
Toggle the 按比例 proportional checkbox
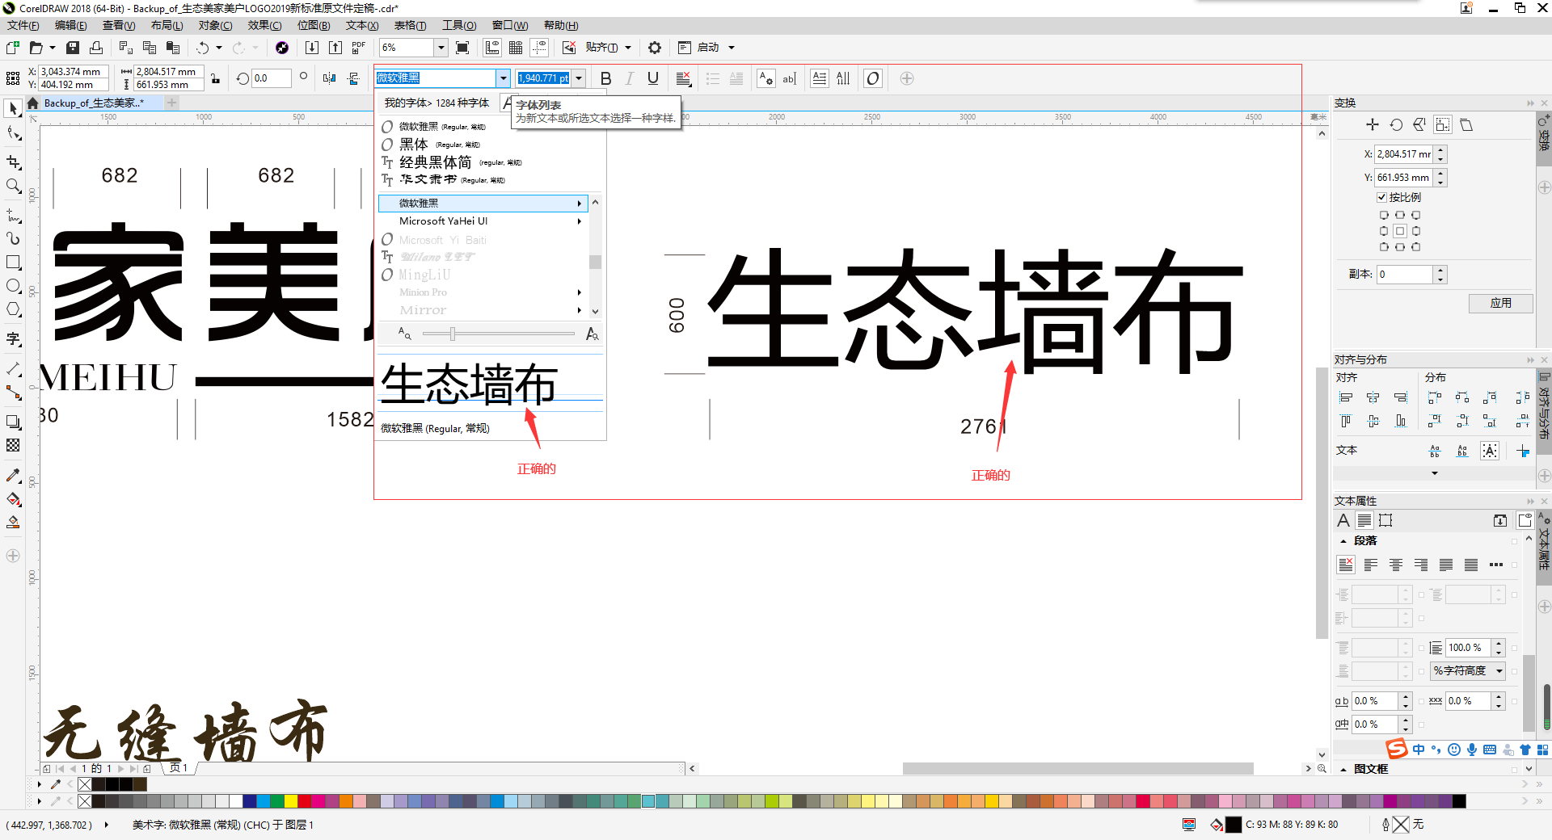point(1381,197)
